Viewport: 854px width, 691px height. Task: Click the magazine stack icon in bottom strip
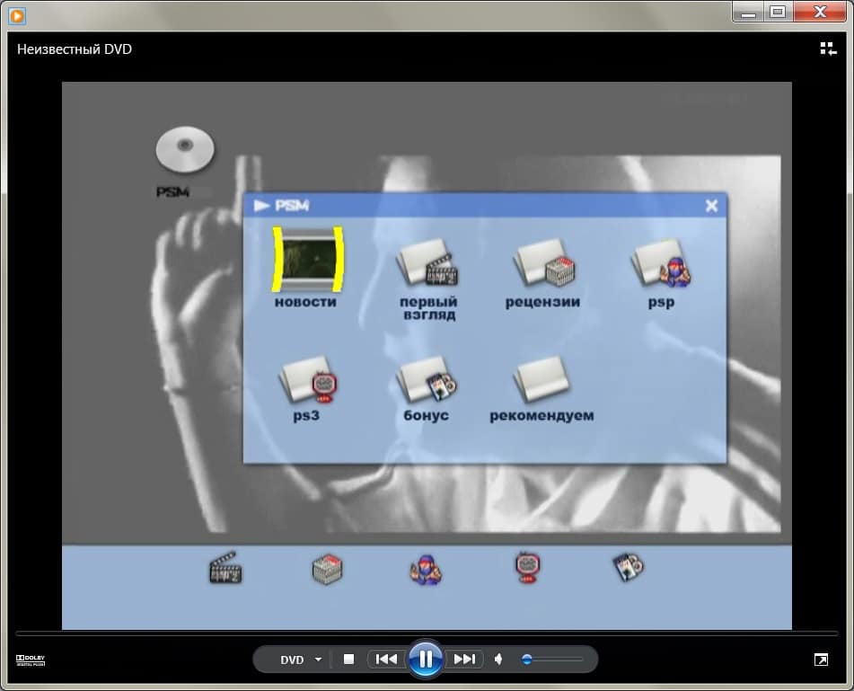tap(328, 570)
